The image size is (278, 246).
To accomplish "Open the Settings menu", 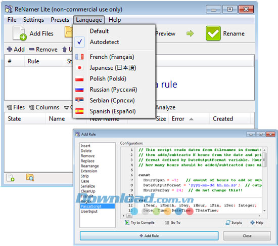I will (33, 20).
